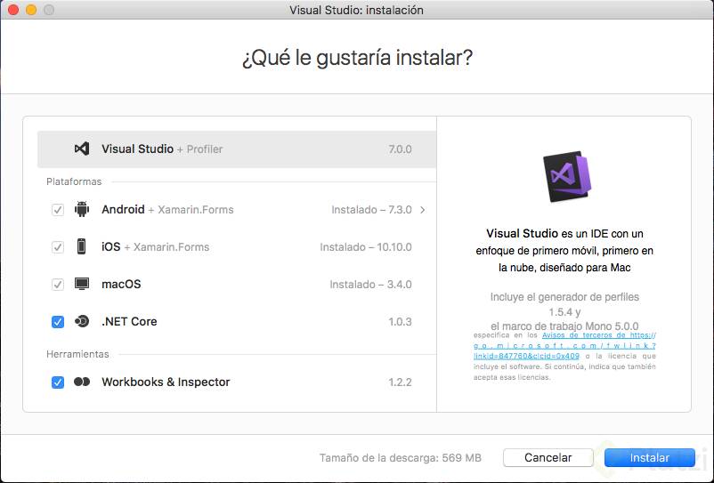Click the Instalado – 3.4.0 status

[x=370, y=285]
